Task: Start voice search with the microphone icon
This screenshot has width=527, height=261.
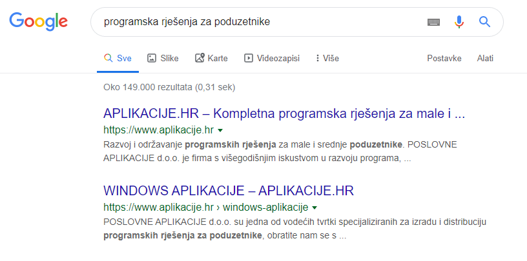Action: point(459,22)
